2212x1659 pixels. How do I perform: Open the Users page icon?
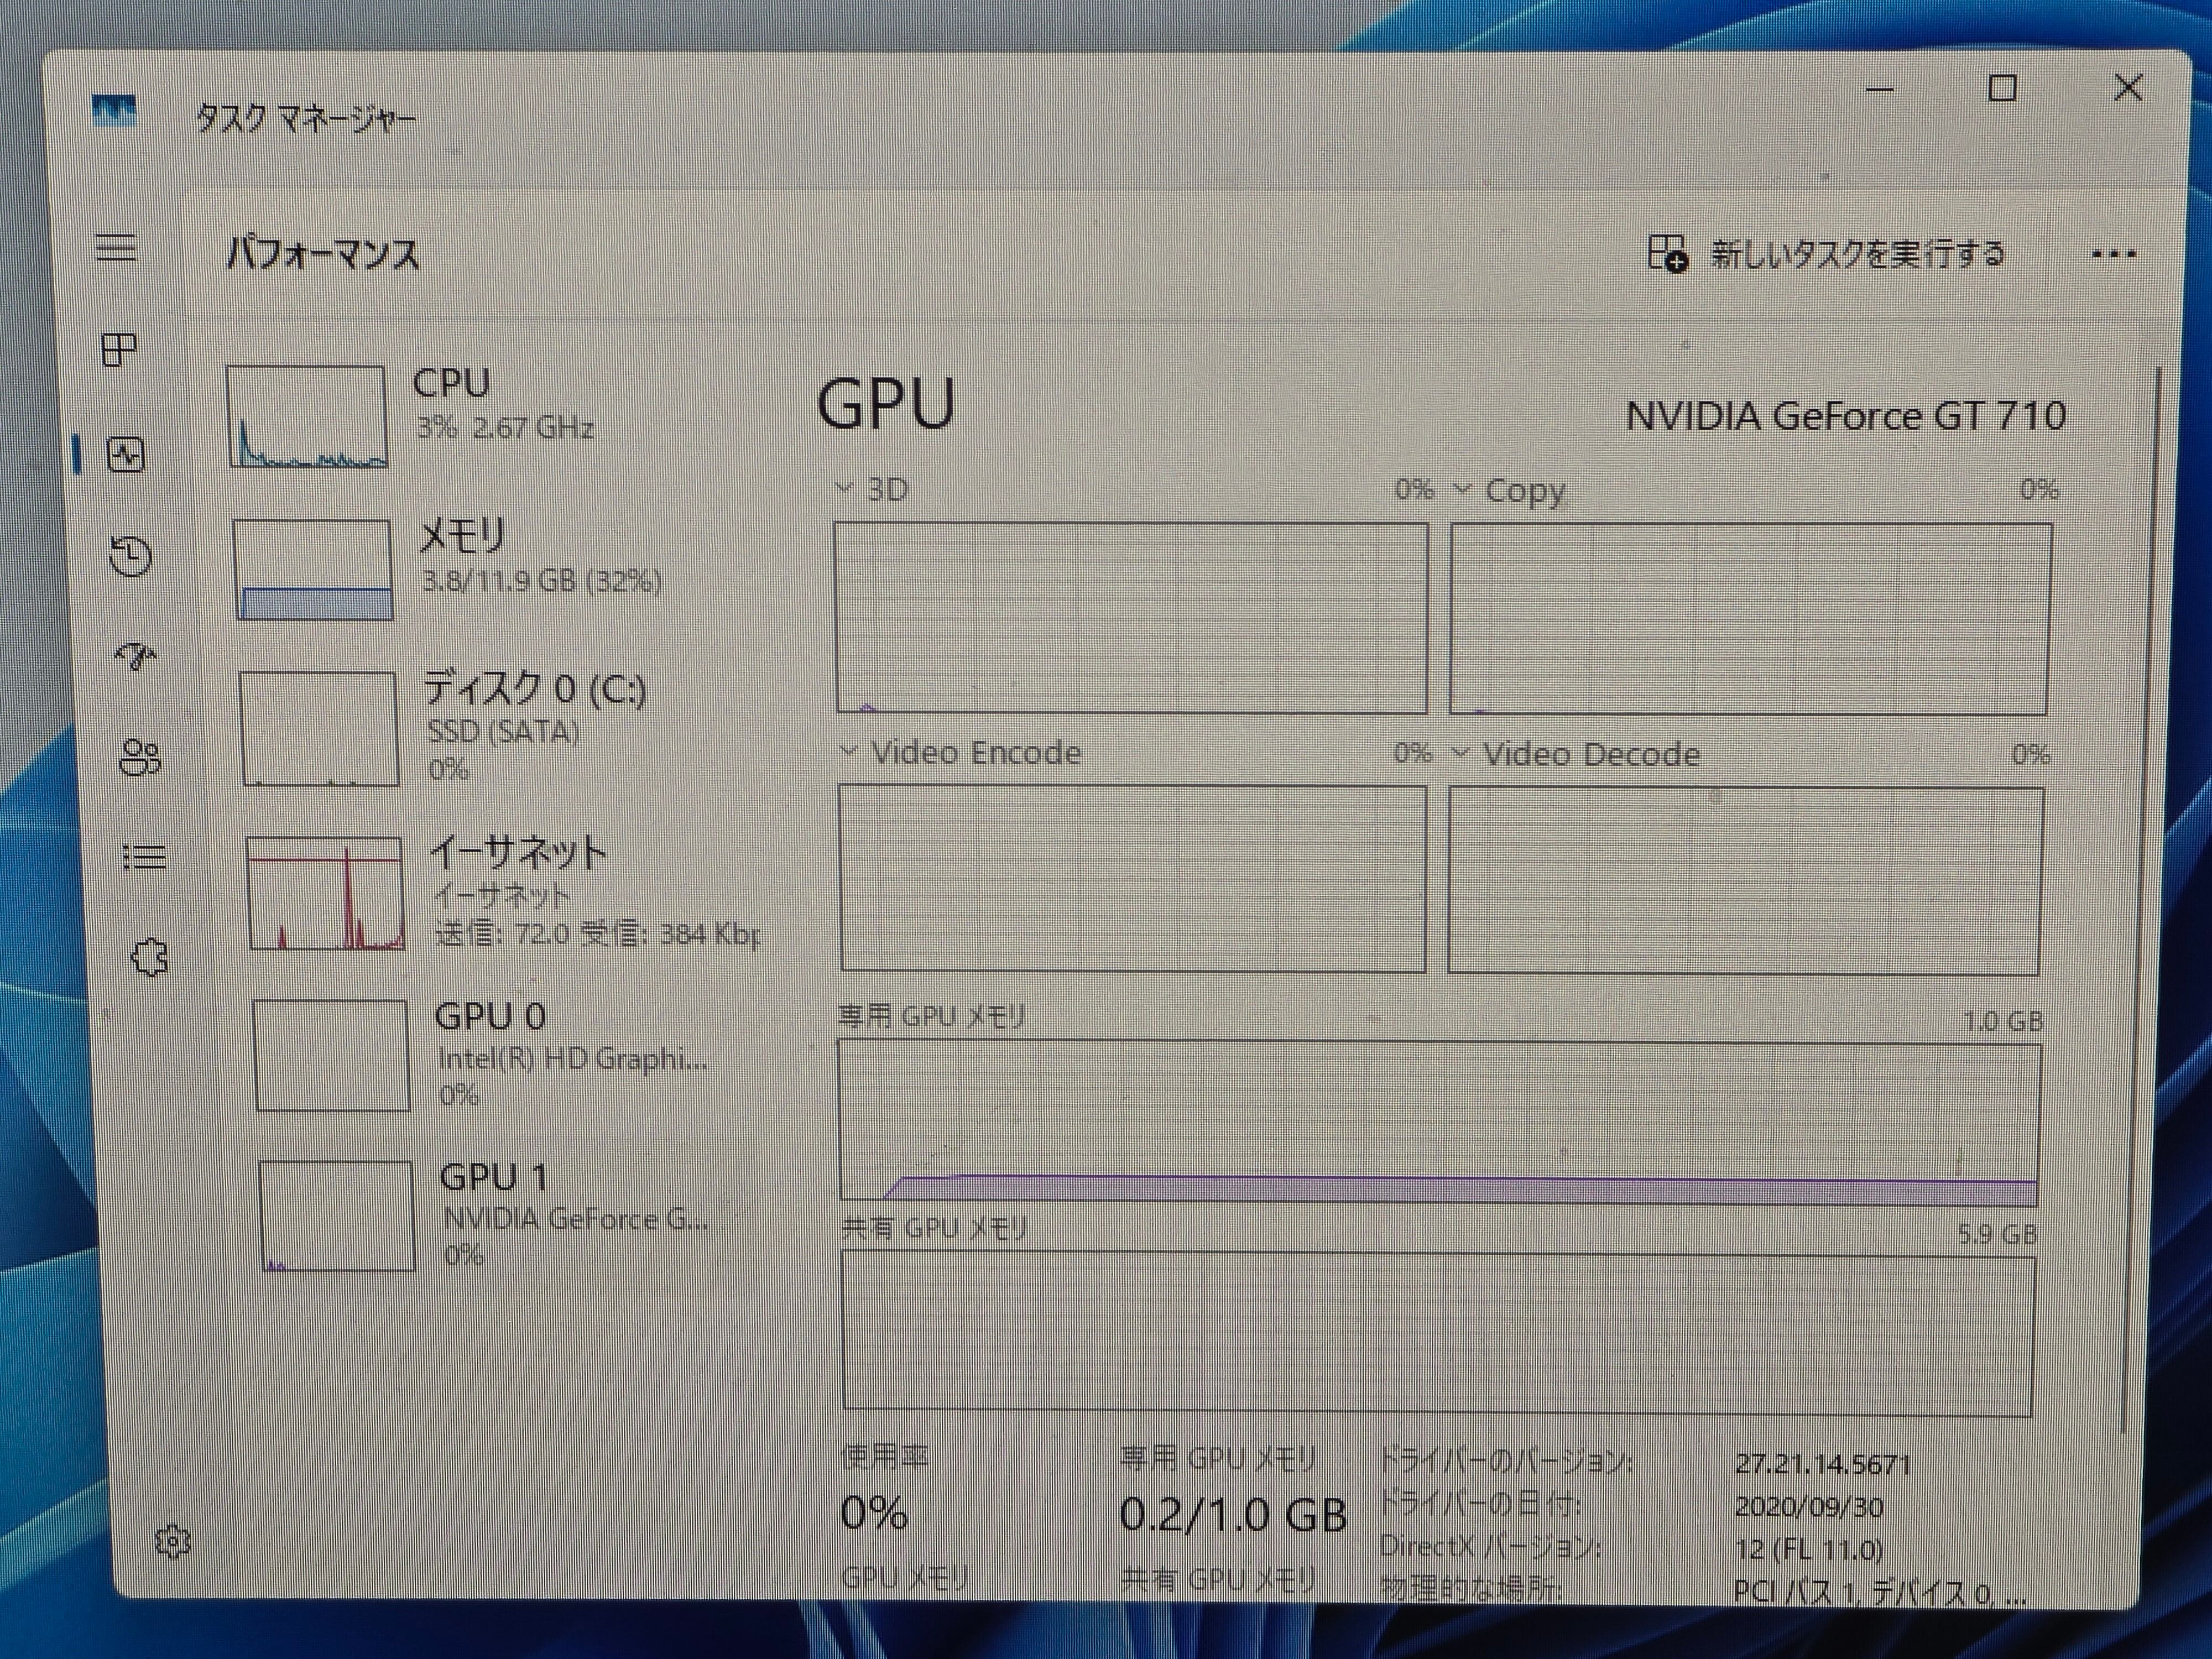pyautogui.click(x=140, y=757)
